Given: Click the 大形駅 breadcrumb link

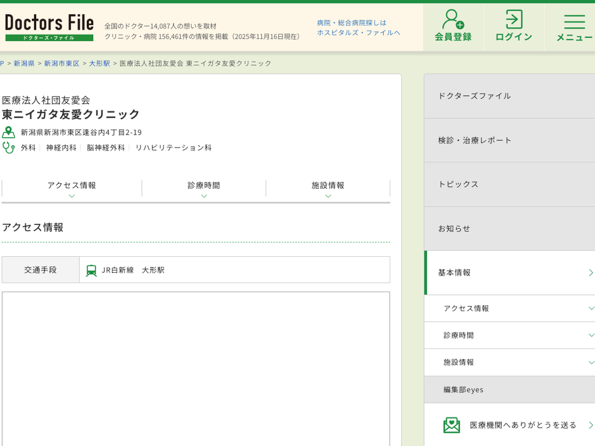Looking at the screenshot, I should click(x=100, y=63).
